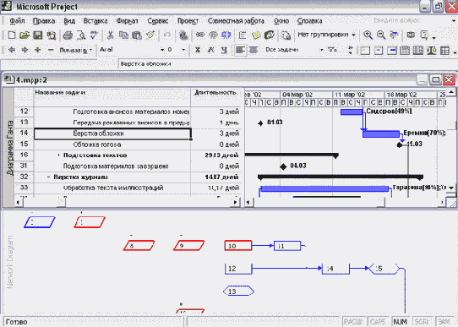Image resolution: width=458 pixels, height=327 pixels.
Task: Select node 10 in the network diagram
Action: [x=238, y=246]
